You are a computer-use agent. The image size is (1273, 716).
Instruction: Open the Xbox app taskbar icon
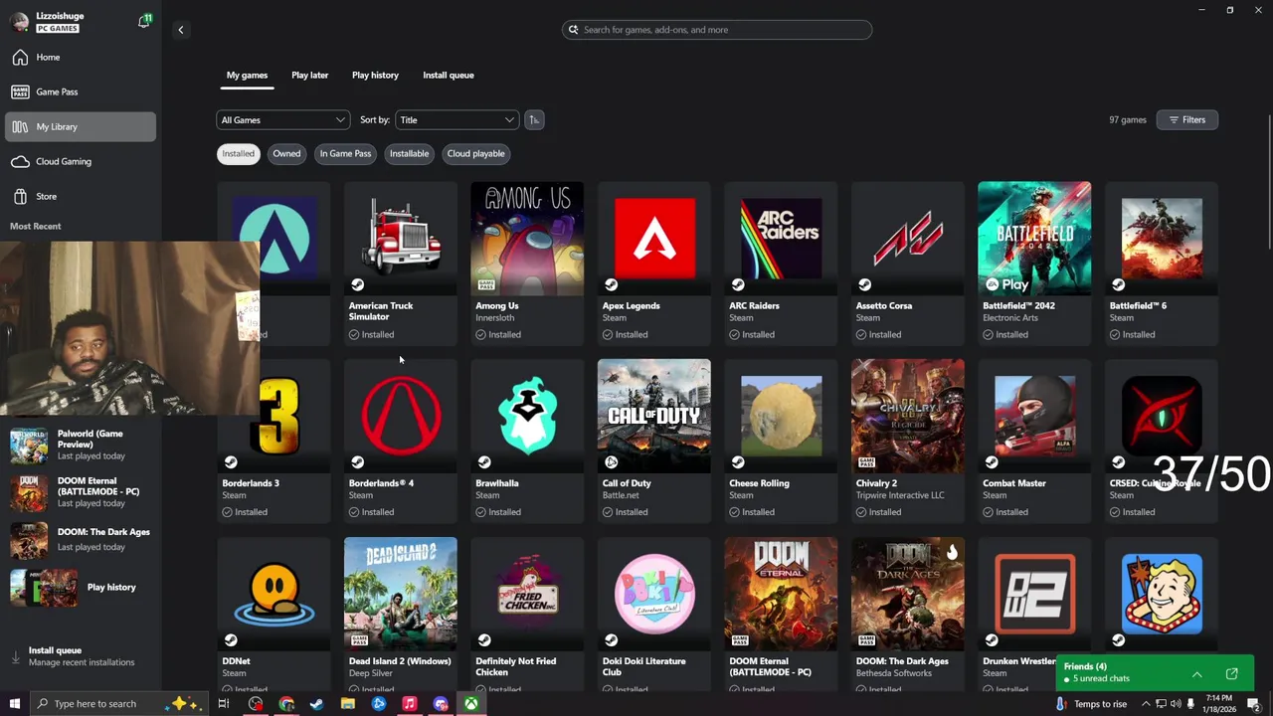tap(470, 704)
